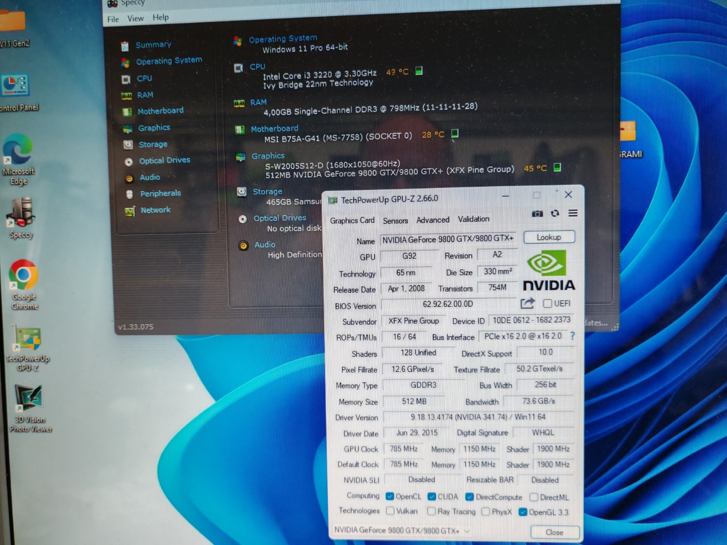
Task: Click the GPU-Z Close button
Action: point(554,532)
